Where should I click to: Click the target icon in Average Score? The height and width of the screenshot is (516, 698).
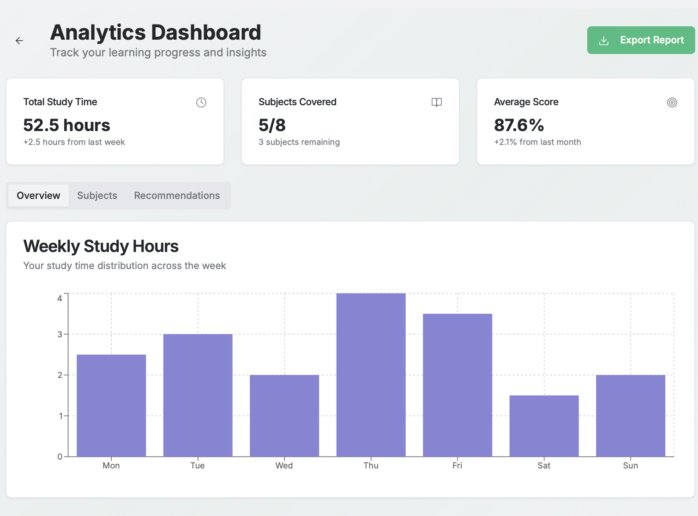coord(672,102)
